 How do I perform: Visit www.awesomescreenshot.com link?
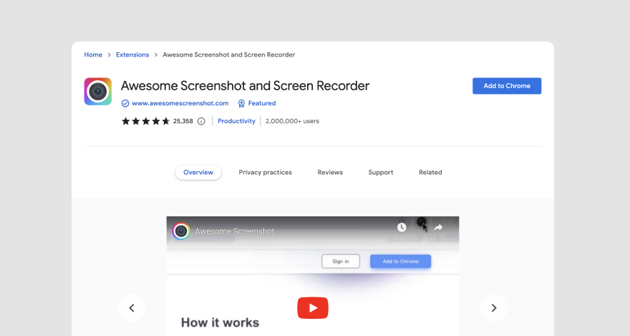point(180,103)
